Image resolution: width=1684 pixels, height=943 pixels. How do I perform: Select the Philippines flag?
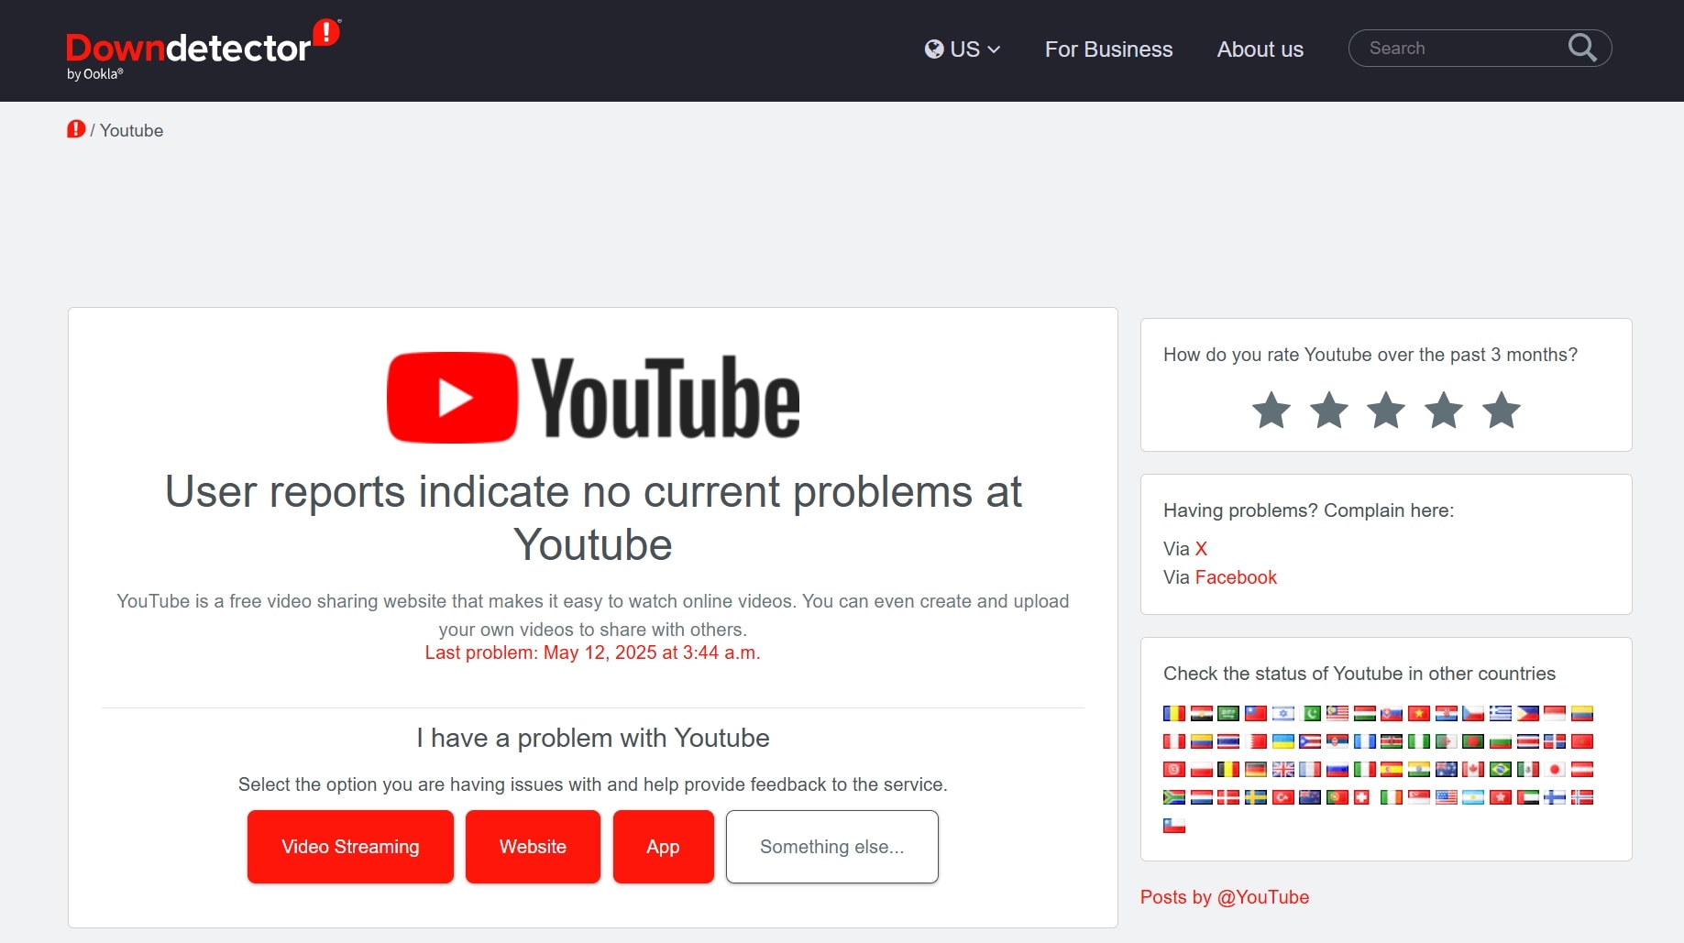pos(1528,713)
